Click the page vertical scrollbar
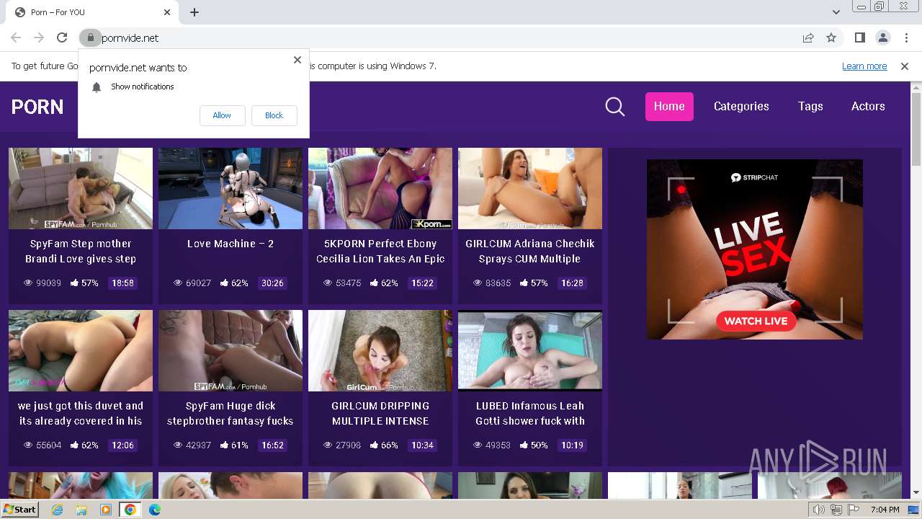Image resolution: width=922 pixels, height=519 pixels. (x=916, y=130)
